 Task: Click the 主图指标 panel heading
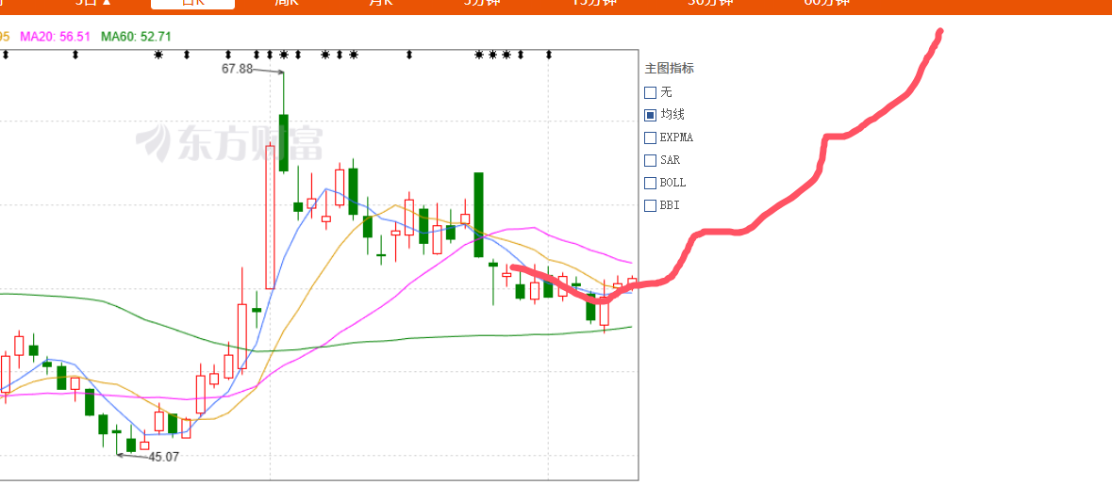point(669,69)
